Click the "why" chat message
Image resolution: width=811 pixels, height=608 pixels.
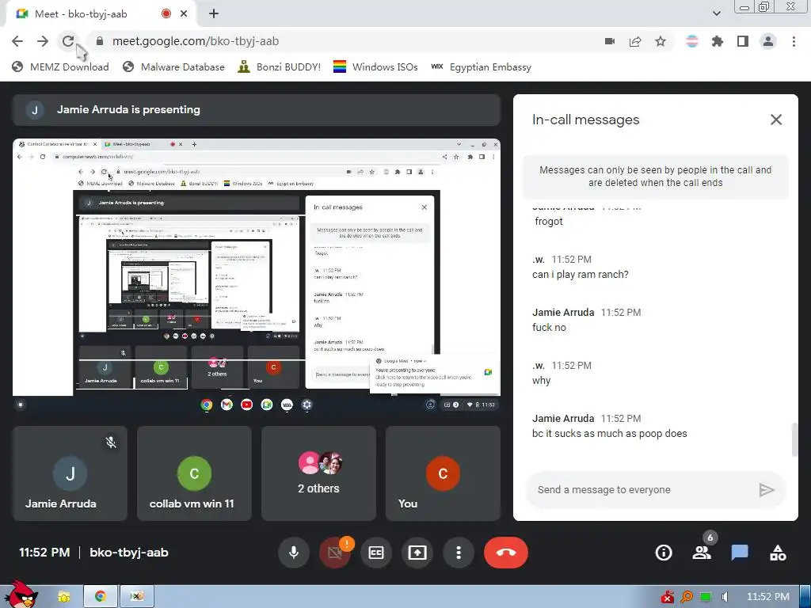point(541,381)
